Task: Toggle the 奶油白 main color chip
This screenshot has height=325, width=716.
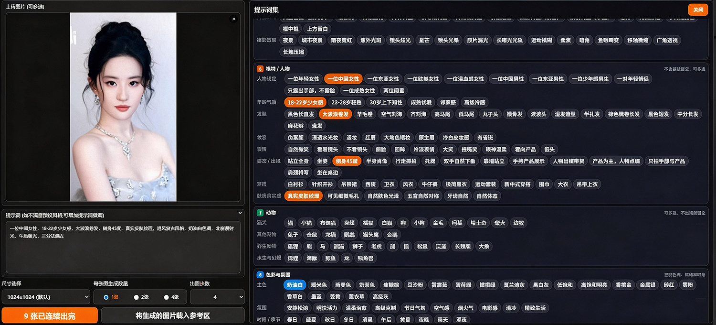Action: (x=295, y=285)
